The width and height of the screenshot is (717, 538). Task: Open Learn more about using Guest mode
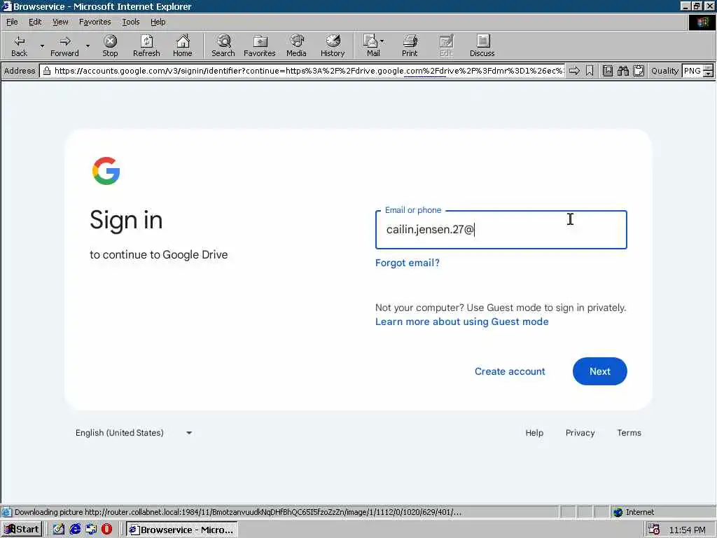click(x=461, y=322)
